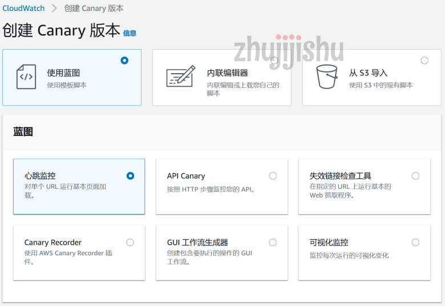This screenshot has width=445, height=306.
Task: Click the 按照 HTTP 步骤监控您的 API description
Action: pyautogui.click(x=211, y=189)
